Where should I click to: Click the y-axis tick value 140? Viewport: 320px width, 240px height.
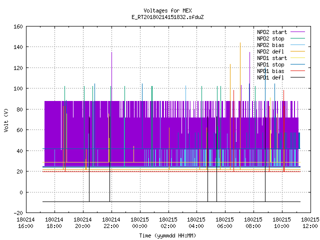[18, 47]
